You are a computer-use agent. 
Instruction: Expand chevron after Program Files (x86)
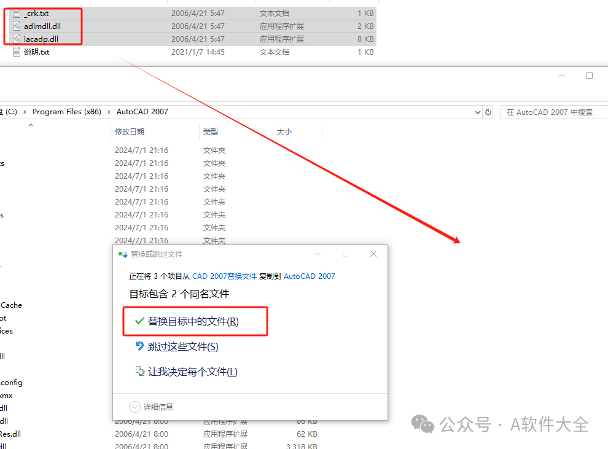coord(109,112)
